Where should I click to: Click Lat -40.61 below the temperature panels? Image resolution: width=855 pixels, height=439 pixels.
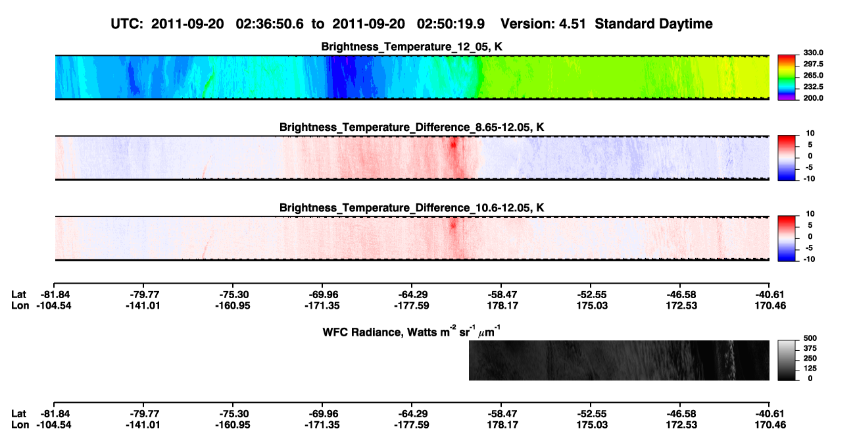tap(769, 296)
